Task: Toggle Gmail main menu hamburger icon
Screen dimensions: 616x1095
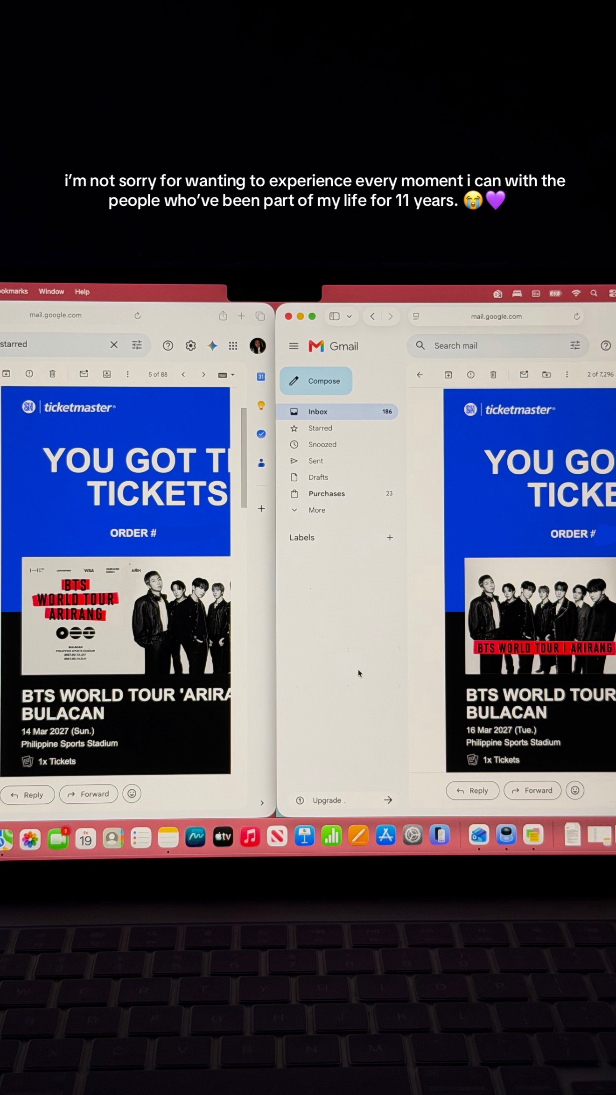Action: (294, 346)
